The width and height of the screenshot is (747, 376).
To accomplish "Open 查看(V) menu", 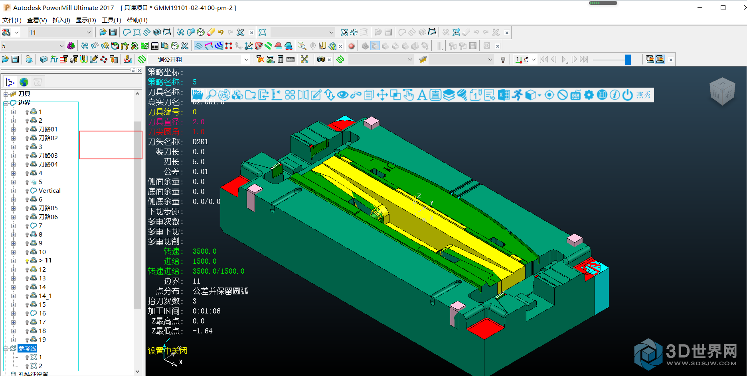I will (x=37, y=20).
